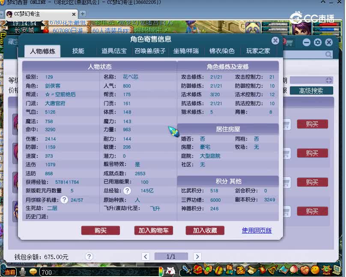This screenshot has width=346, height=277.
Task: Click the 钱包余额 675.00元 text
Action: (41, 257)
